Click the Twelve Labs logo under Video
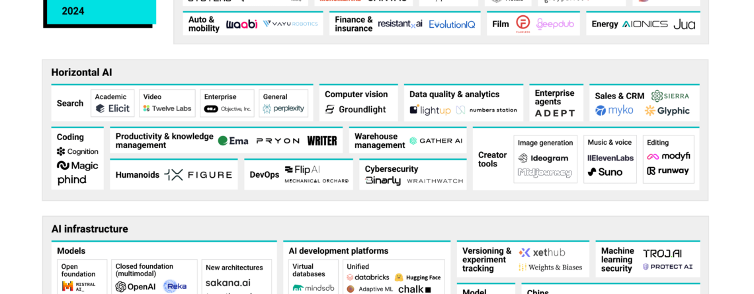This screenshot has width=754, height=294. pos(167,109)
